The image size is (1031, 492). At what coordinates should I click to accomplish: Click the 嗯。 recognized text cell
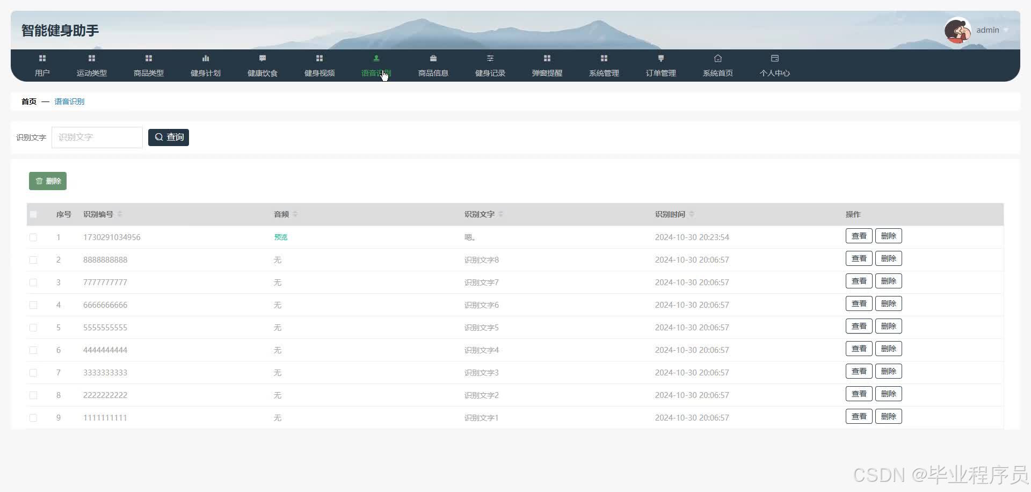pos(470,237)
